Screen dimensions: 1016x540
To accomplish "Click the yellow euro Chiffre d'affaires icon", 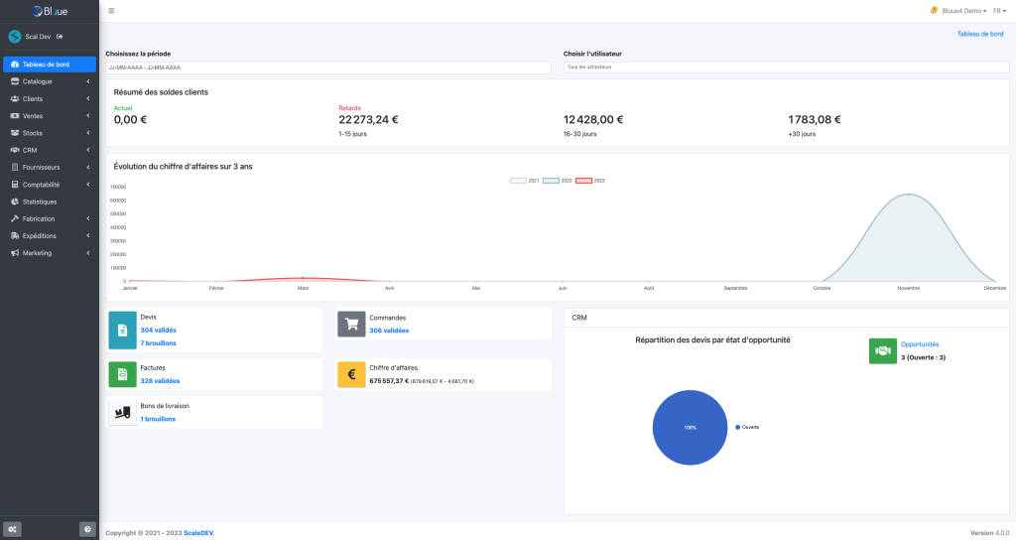I will click(x=351, y=373).
